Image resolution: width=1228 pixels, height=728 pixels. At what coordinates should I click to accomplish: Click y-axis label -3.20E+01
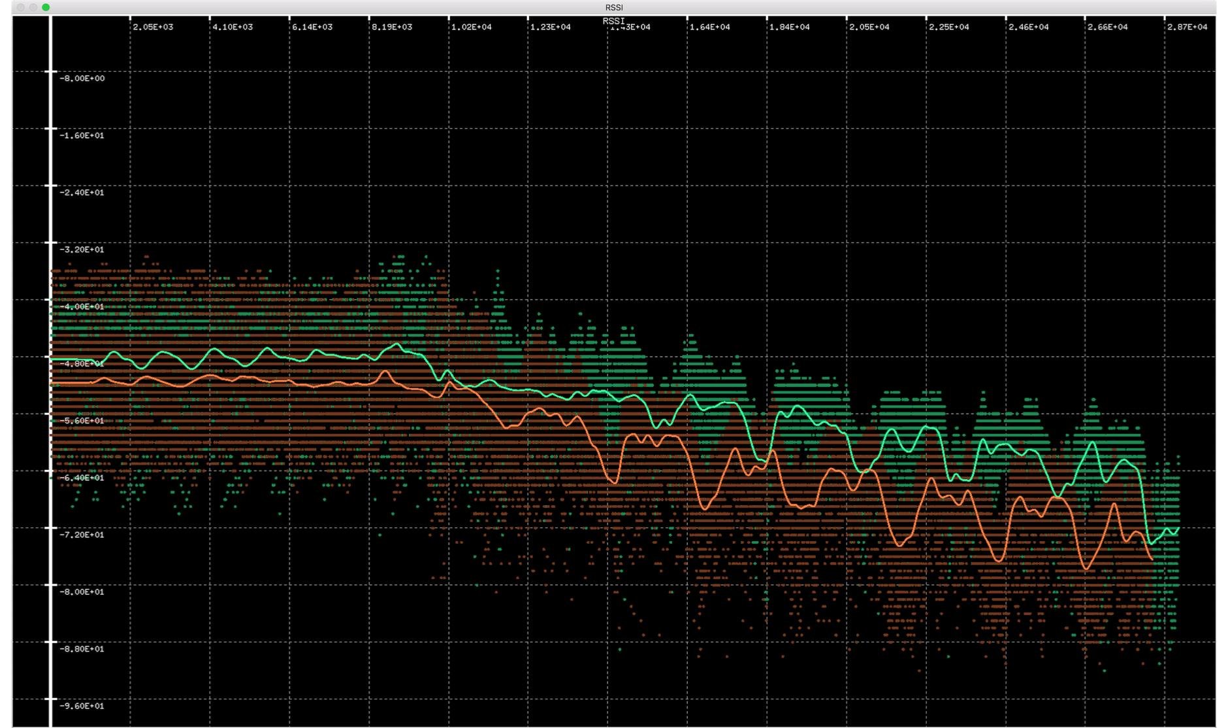point(82,250)
